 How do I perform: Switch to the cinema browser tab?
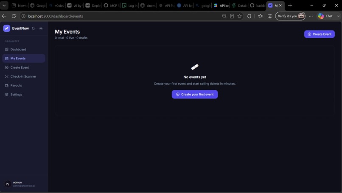pyautogui.click(x=148, y=6)
